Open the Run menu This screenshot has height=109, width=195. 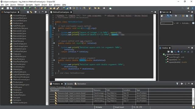(50, 5)
